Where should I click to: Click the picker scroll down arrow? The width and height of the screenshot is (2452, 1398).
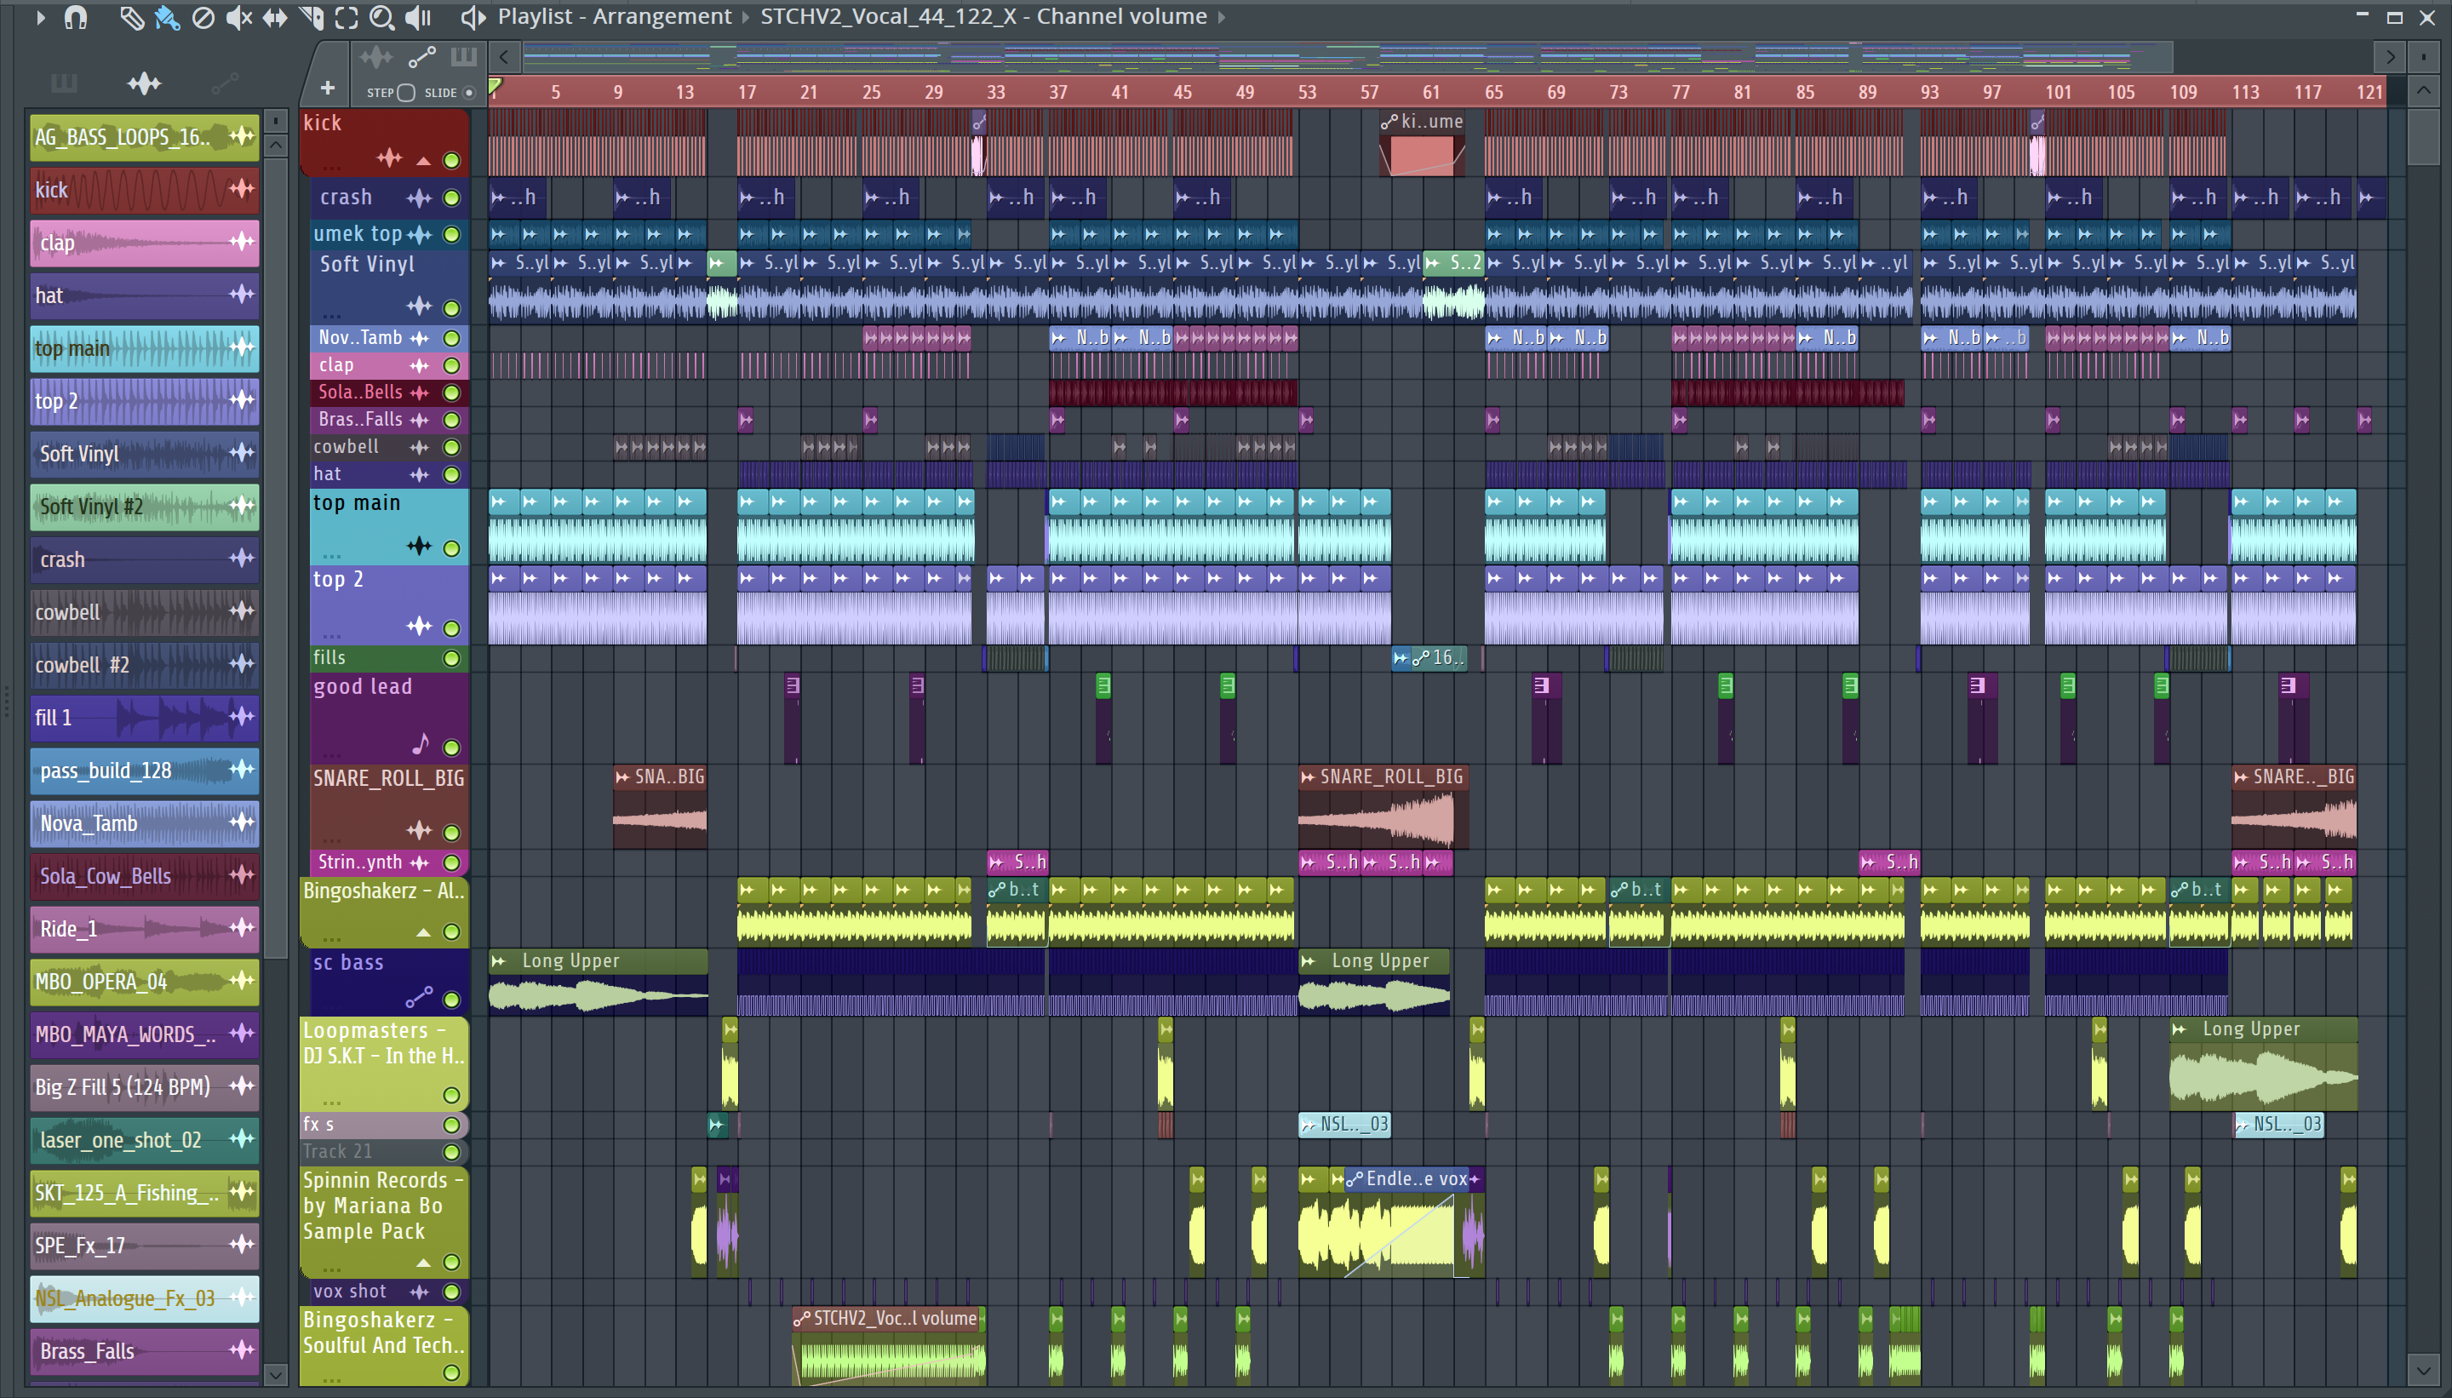tap(275, 1375)
